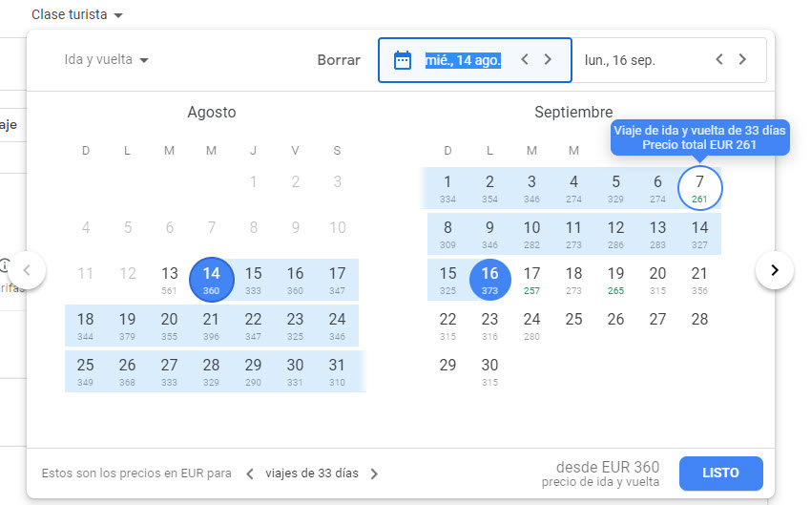Open the Clase turista dropdown
Viewport: 811px width, 505px height.
click(x=77, y=15)
